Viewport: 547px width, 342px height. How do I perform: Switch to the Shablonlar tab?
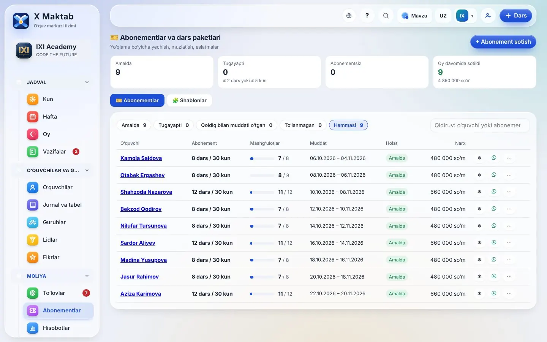pos(190,100)
